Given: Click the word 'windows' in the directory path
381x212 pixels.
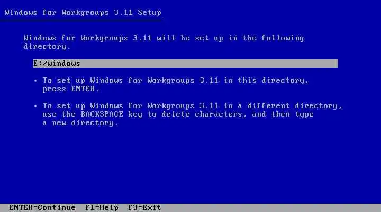Looking at the screenshot, I should coord(63,64).
